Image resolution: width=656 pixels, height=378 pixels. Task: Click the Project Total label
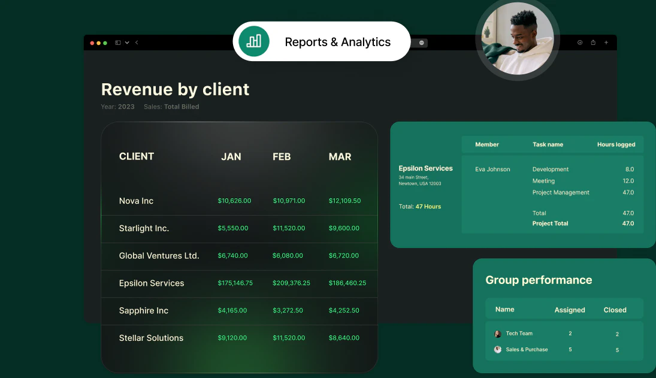pyautogui.click(x=550, y=223)
